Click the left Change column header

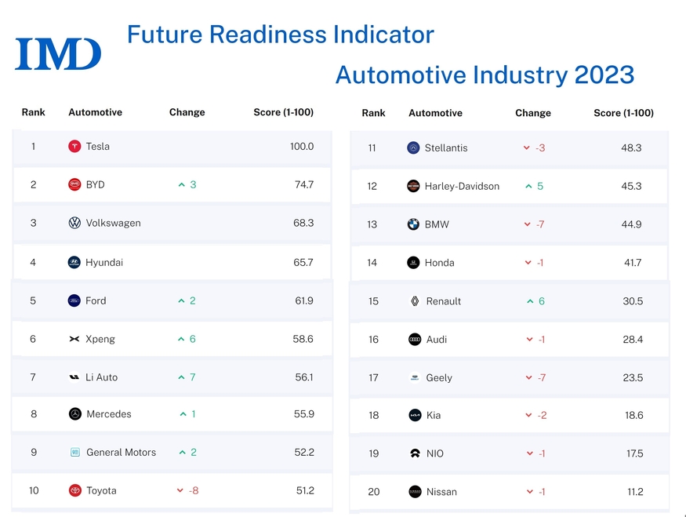187,112
